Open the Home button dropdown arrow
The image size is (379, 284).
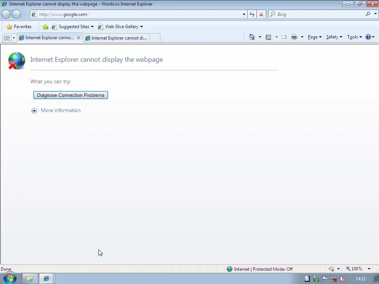click(260, 37)
